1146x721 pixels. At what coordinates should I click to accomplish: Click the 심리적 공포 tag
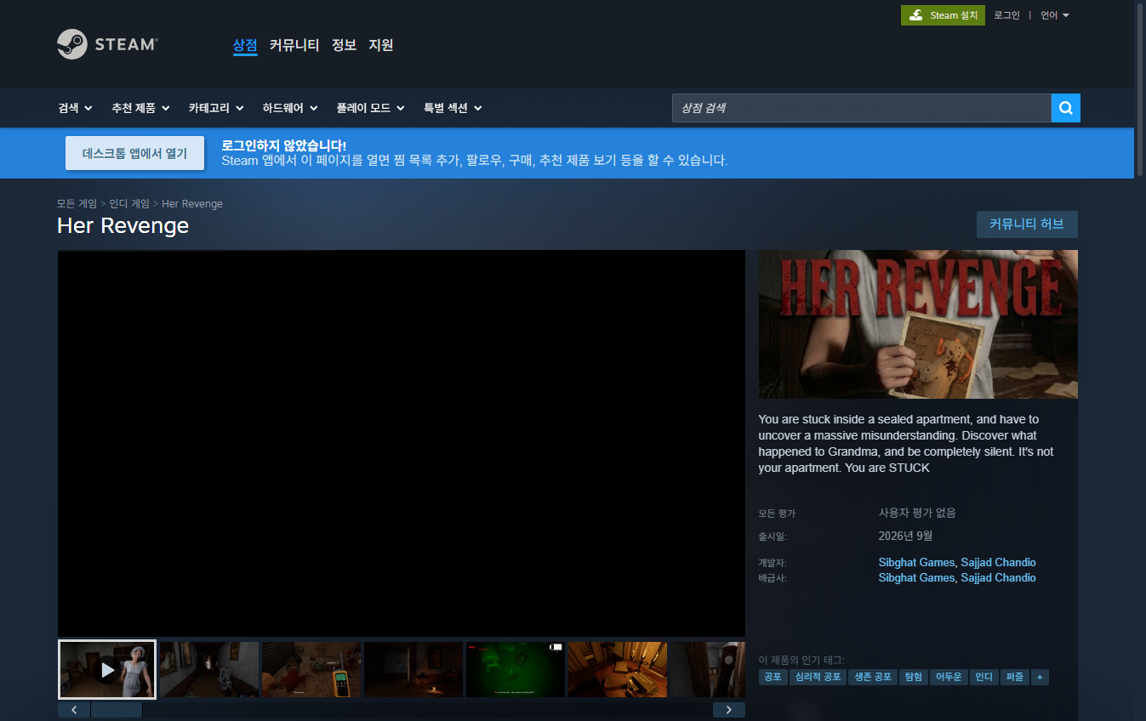tap(818, 677)
